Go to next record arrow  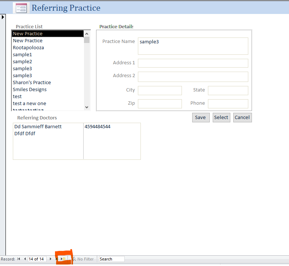click(x=51, y=259)
